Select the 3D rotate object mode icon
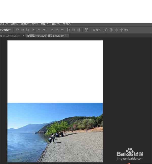152x164 pixels. click(106, 30)
